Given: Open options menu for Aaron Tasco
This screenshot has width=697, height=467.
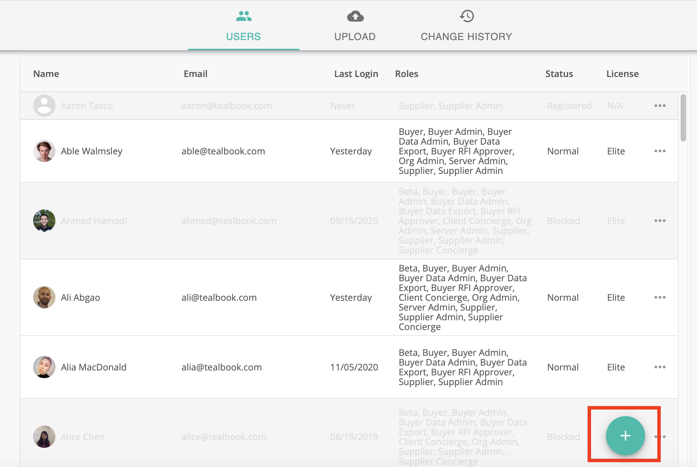Looking at the screenshot, I should click(x=660, y=106).
